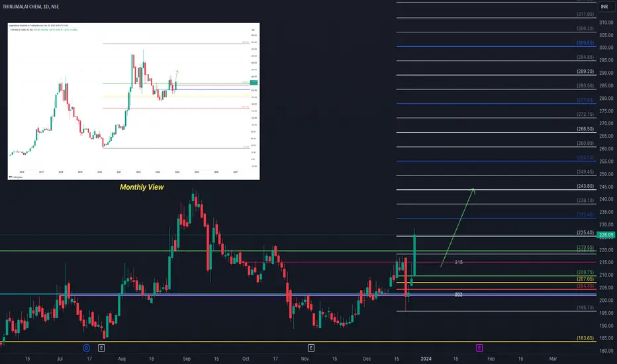Click the (294.85) level label
The height and width of the screenshot is (364, 617).
[585, 57]
